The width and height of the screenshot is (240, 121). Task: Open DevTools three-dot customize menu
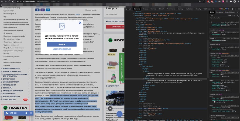pyautogui.click(x=235, y=9)
